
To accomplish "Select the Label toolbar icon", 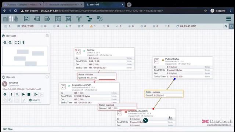I will point(100,19).
